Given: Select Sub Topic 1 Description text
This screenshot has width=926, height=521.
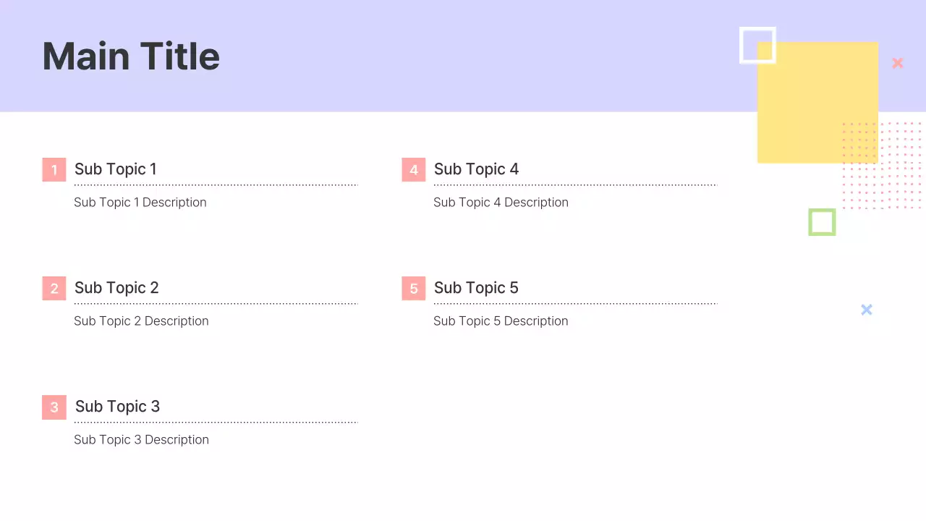Looking at the screenshot, I should click(140, 203).
